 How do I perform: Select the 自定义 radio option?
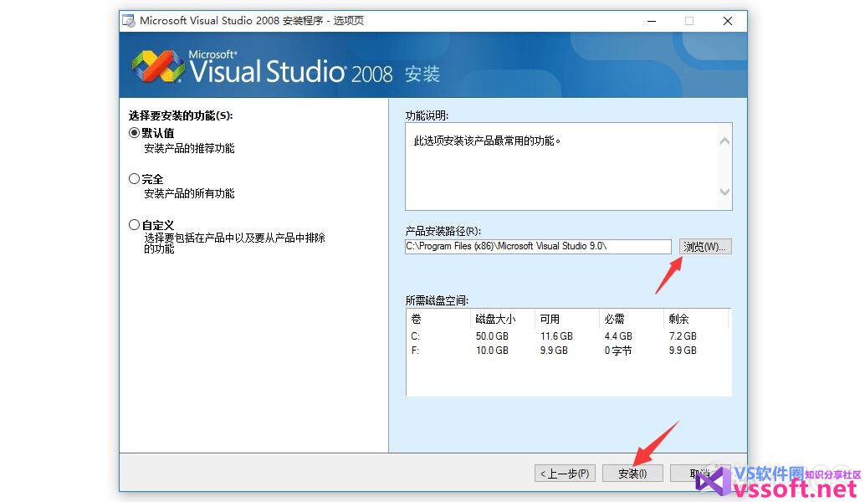click(x=134, y=225)
